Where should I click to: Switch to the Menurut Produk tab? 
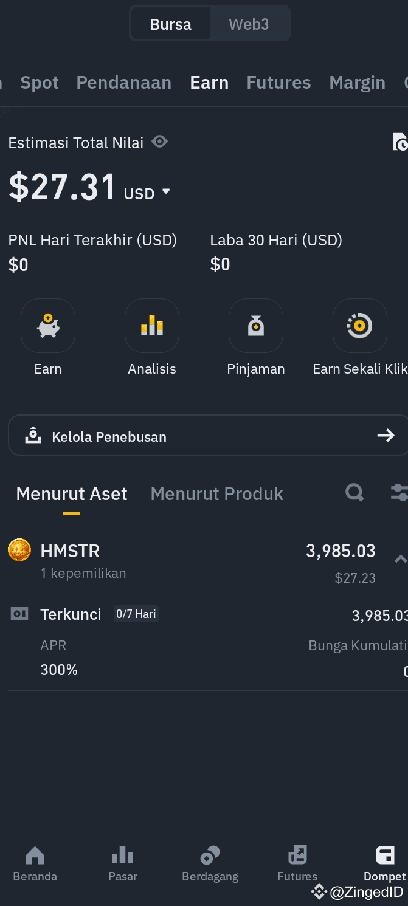tap(216, 494)
